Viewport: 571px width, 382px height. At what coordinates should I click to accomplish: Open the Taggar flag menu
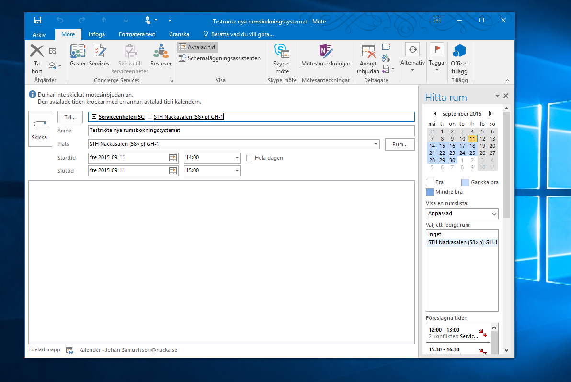(437, 57)
